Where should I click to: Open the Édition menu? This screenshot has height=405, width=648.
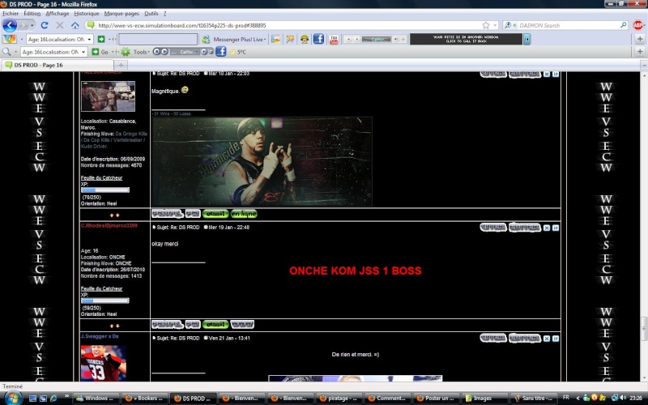point(32,13)
